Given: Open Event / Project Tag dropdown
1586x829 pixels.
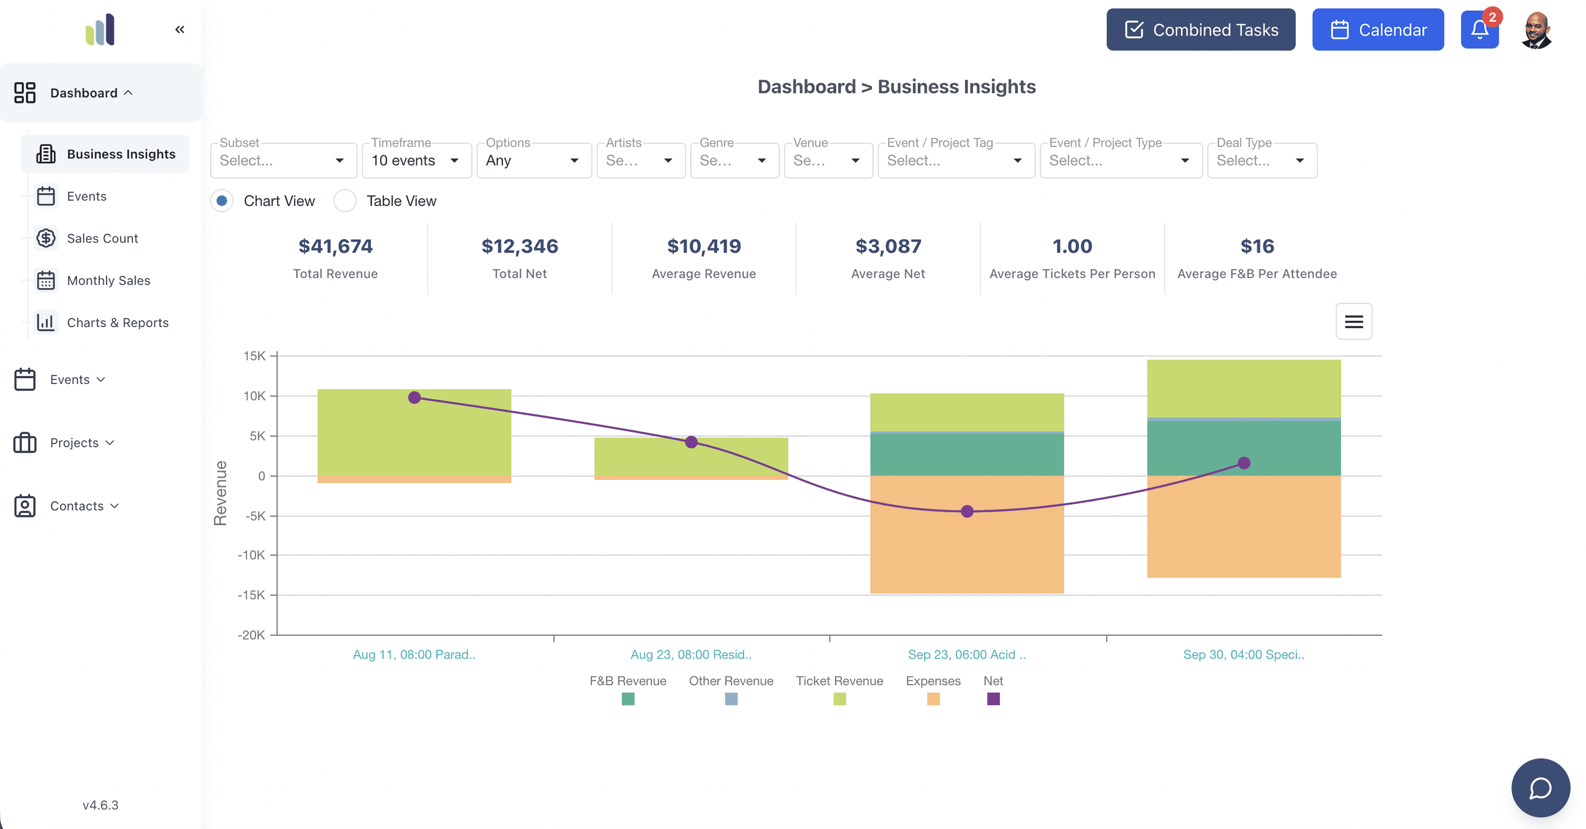Looking at the screenshot, I should pyautogui.click(x=956, y=161).
